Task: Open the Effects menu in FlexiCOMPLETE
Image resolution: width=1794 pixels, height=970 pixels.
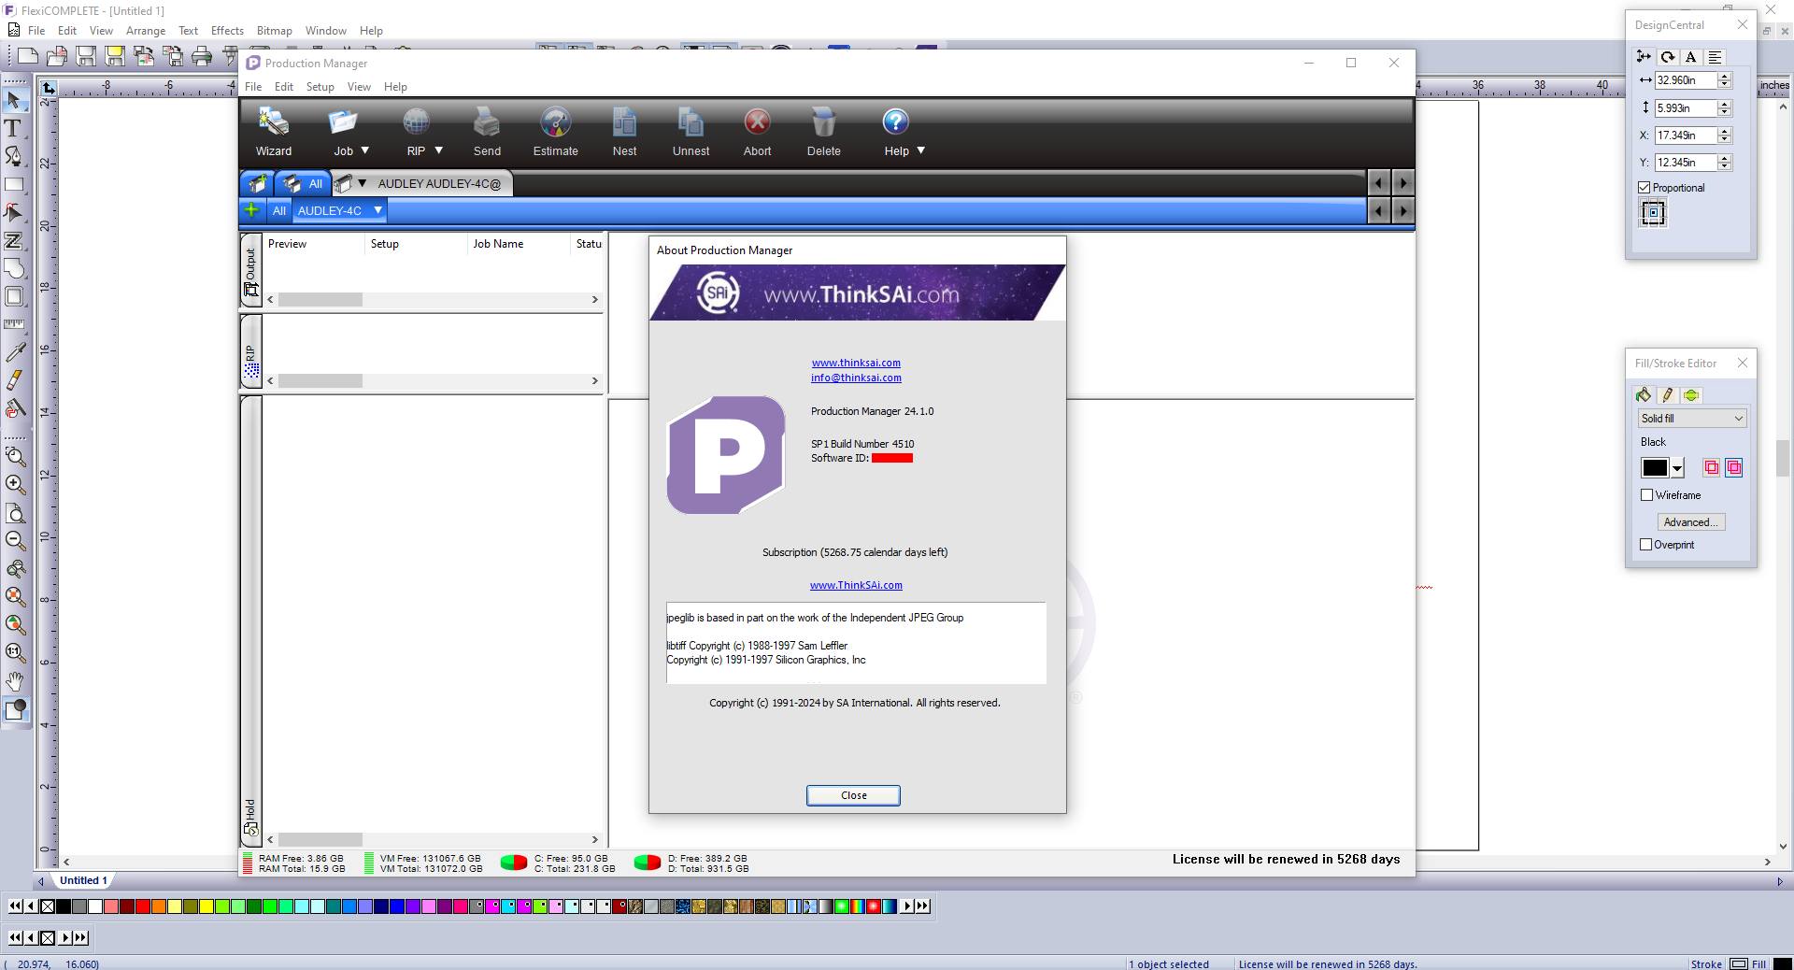Action: [227, 31]
